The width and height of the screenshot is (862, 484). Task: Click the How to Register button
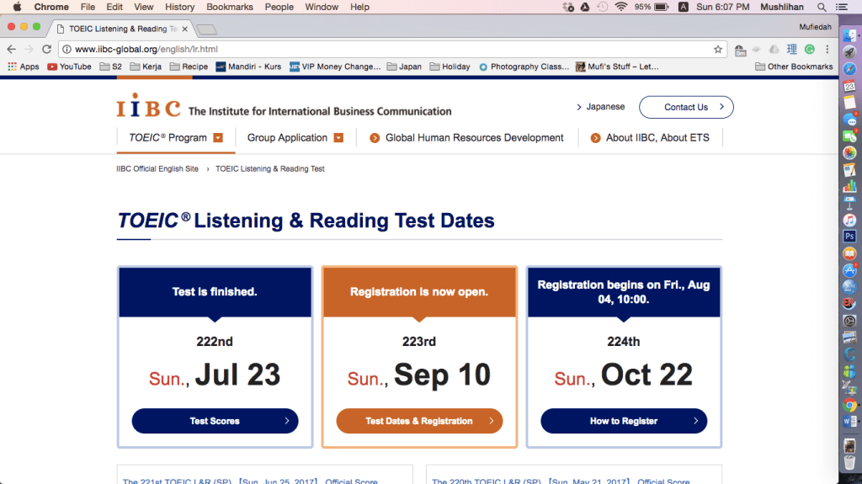[x=624, y=421]
